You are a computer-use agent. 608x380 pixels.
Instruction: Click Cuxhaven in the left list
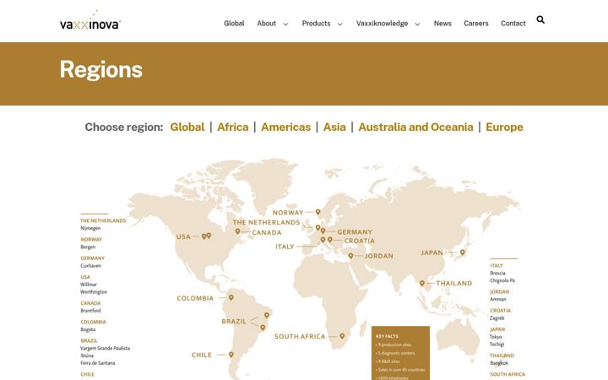[x=90, y=266]
